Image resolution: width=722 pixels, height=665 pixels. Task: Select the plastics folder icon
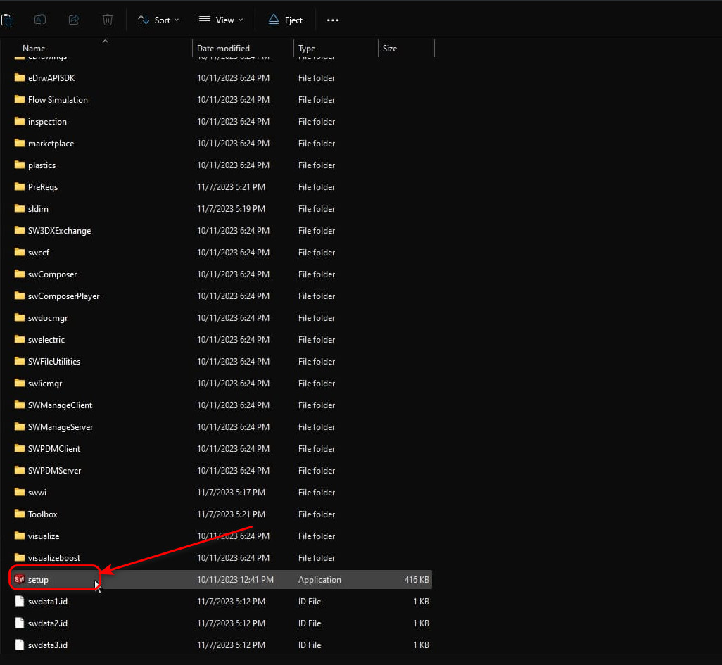pyautogui.click(x=19, y=165)
